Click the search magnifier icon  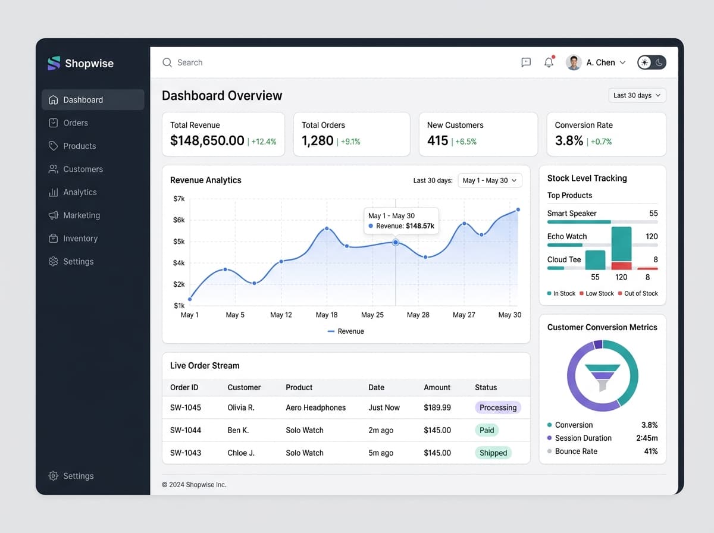pyautogui.click(x=167, y=62)
